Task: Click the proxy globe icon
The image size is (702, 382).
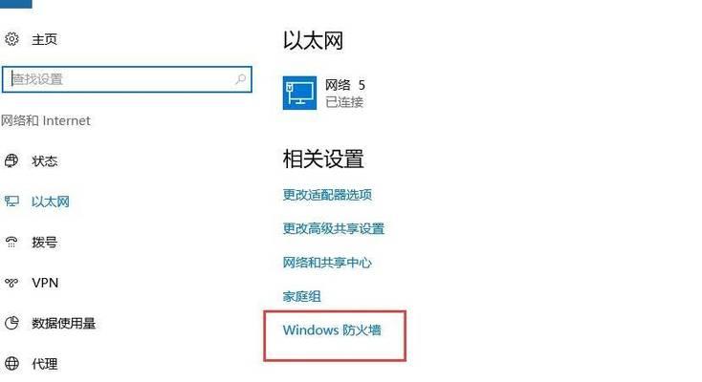Action: pyautogui.click(x=11, y=364)
